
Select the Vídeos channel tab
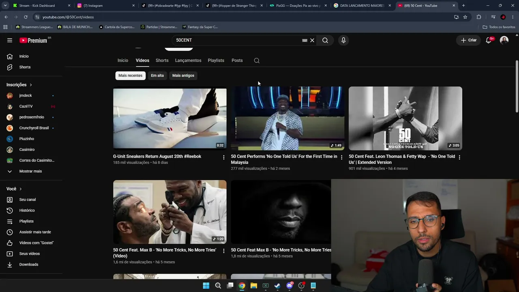pos(142,60)
